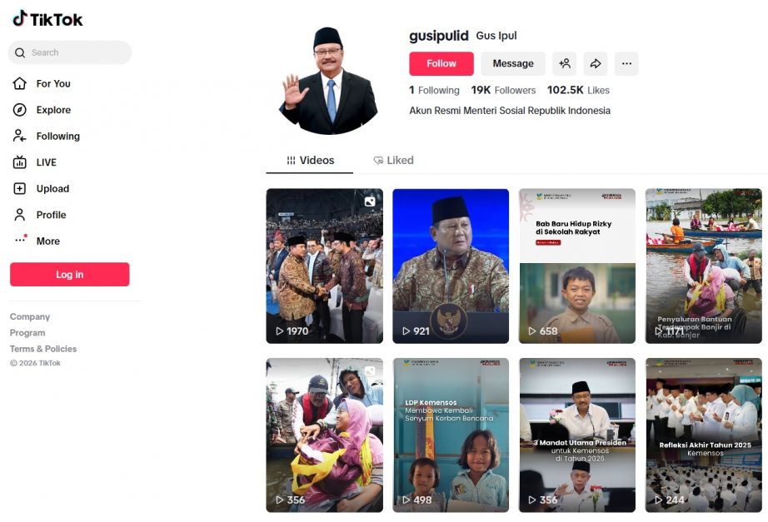Expand the Terms & Policies section
Viewport: 768px width, 522px height.
(43, 349)
